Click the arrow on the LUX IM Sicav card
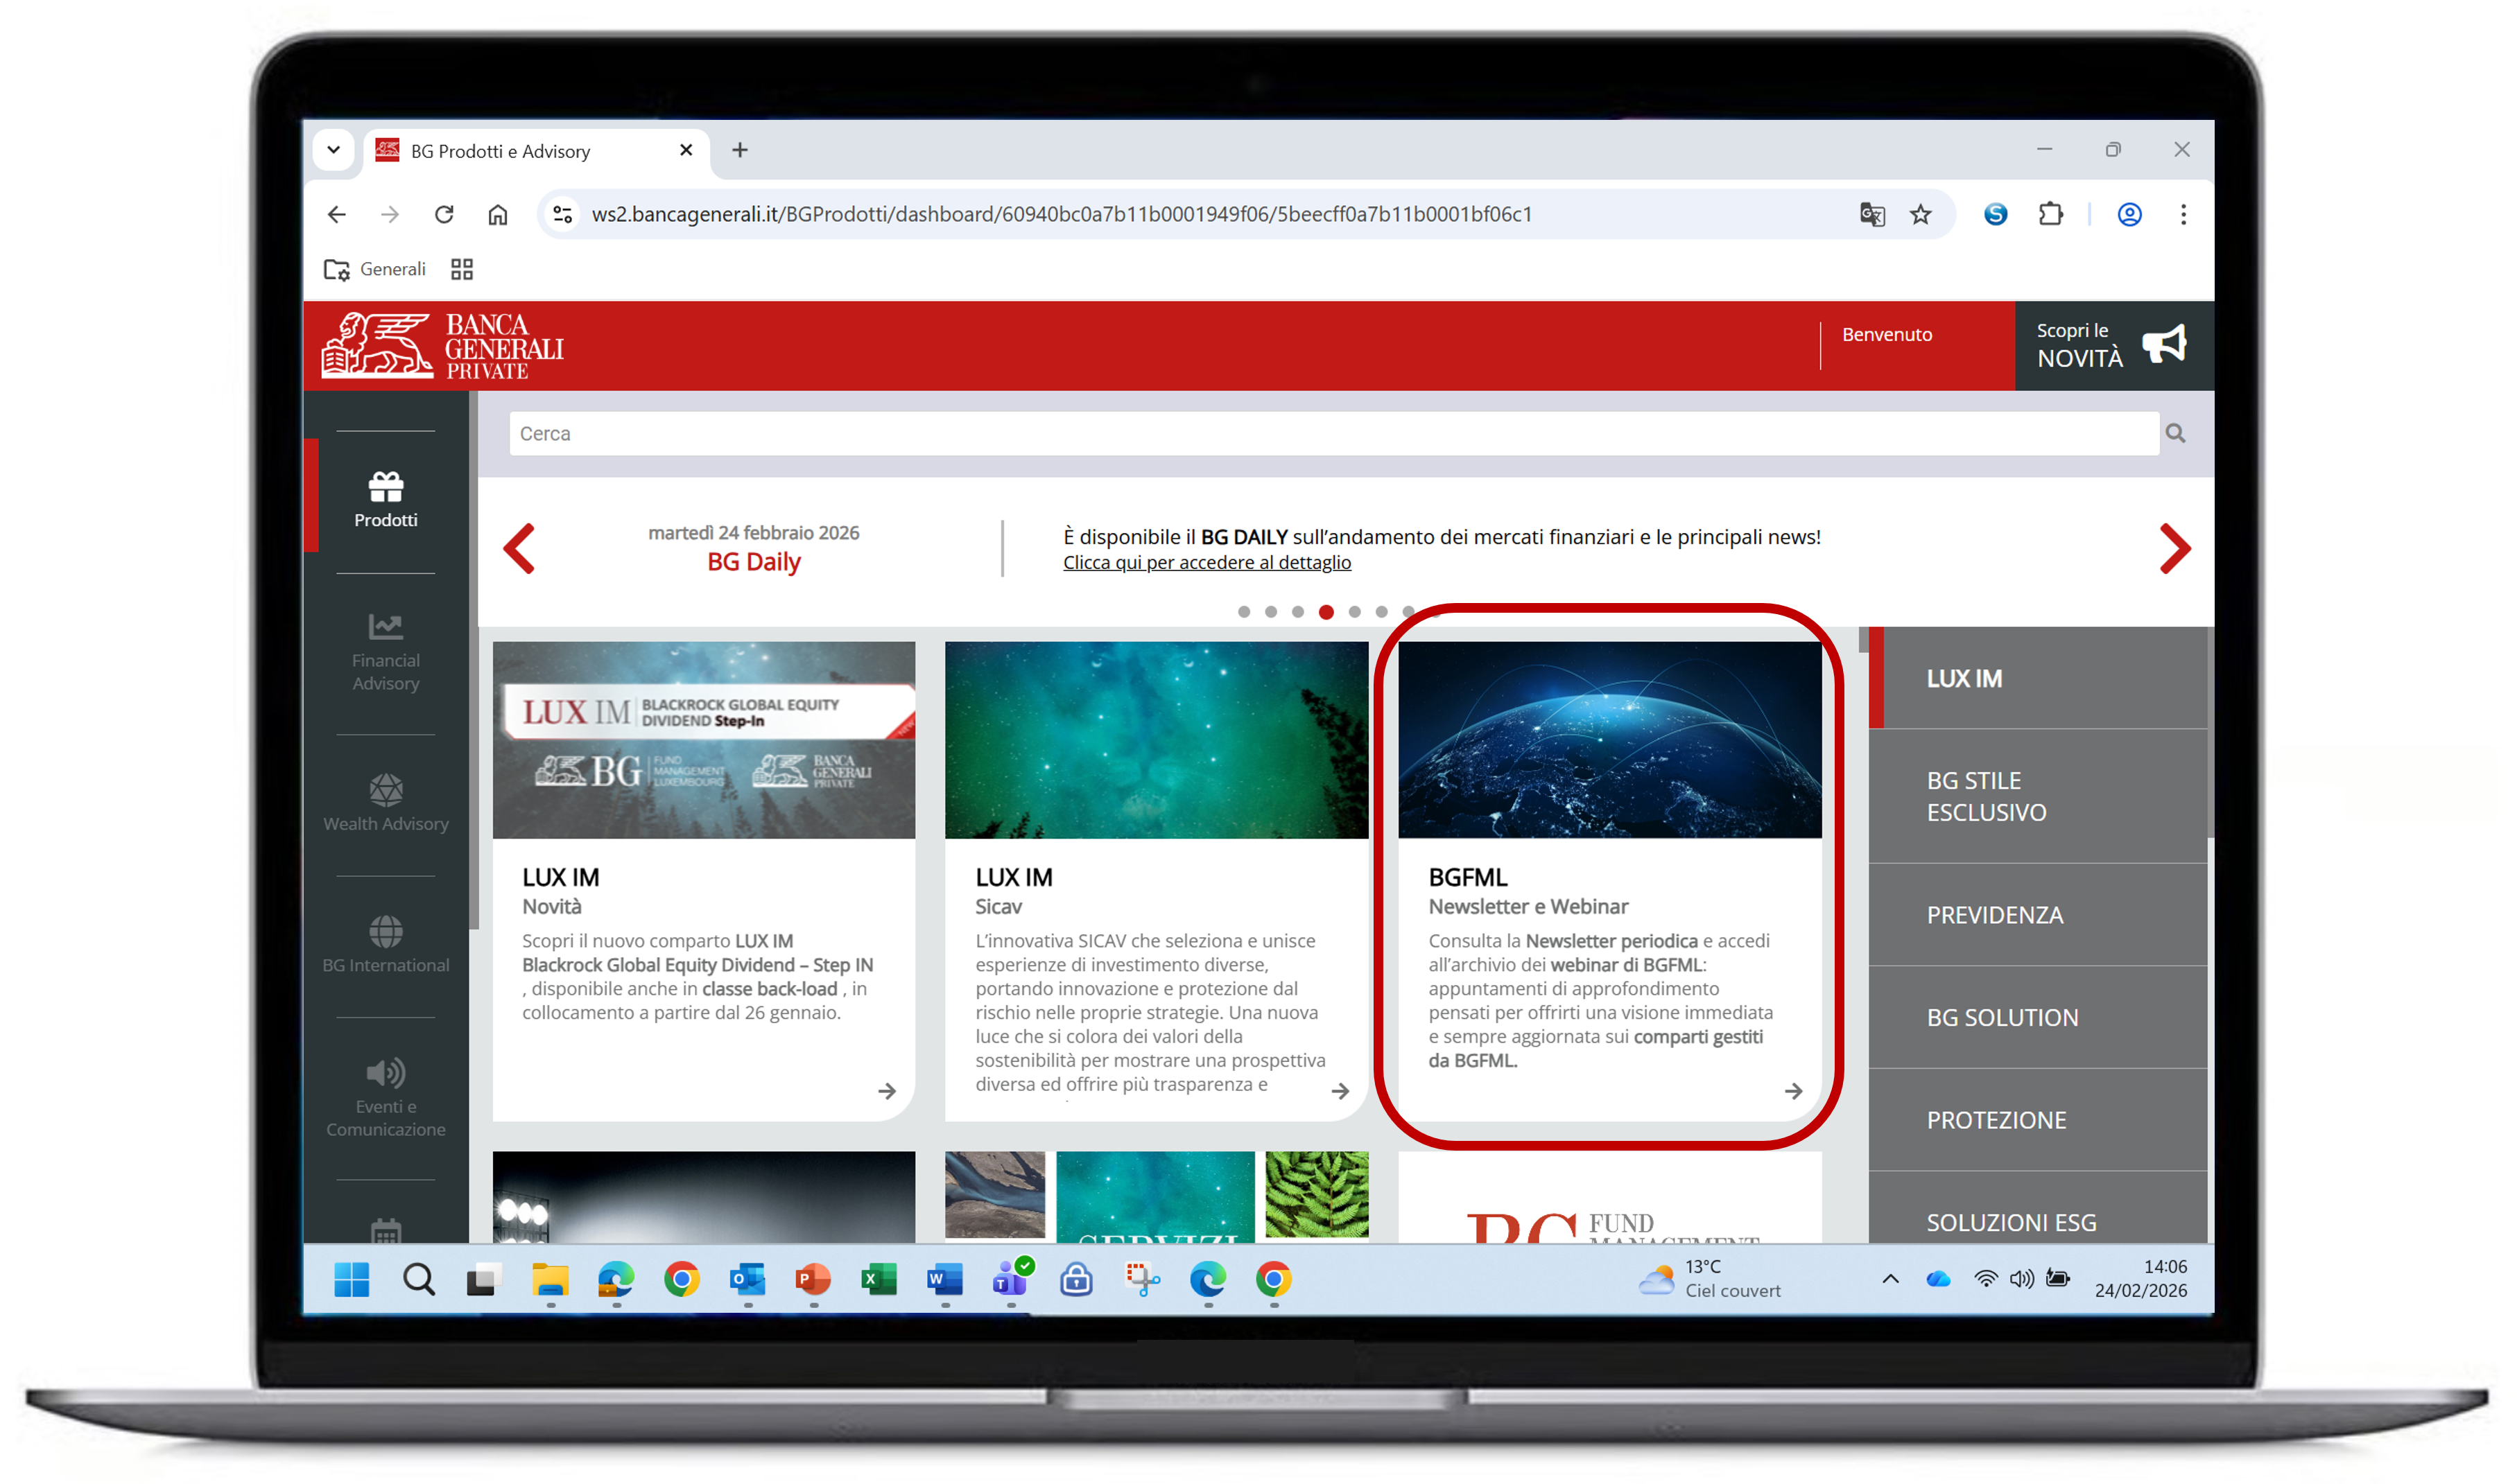2517x1484 pixels. (x=1340, y=1091)
